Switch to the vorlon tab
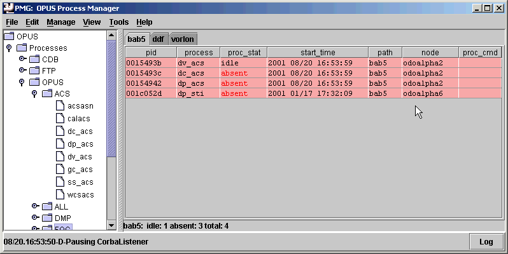This screenshot has width=508, height=254. pyautogui.click(x=183, y=39)
